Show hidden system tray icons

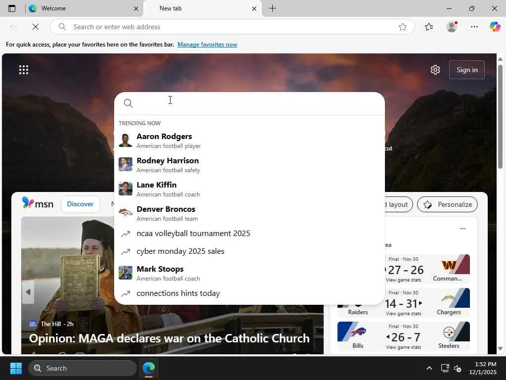point(429,368)
